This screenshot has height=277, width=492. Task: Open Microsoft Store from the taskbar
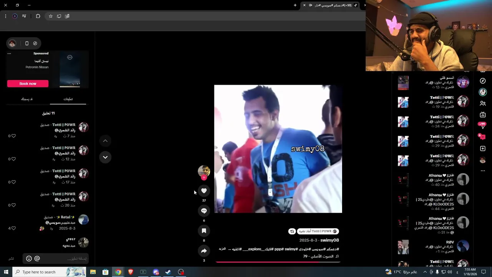click(x=105, y=272)
